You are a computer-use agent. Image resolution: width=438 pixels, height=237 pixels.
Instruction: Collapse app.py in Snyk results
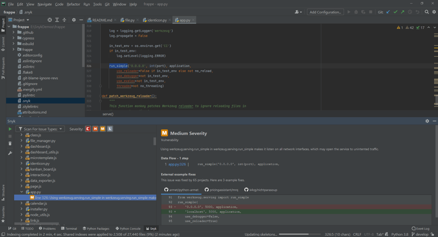coord(22,192)
